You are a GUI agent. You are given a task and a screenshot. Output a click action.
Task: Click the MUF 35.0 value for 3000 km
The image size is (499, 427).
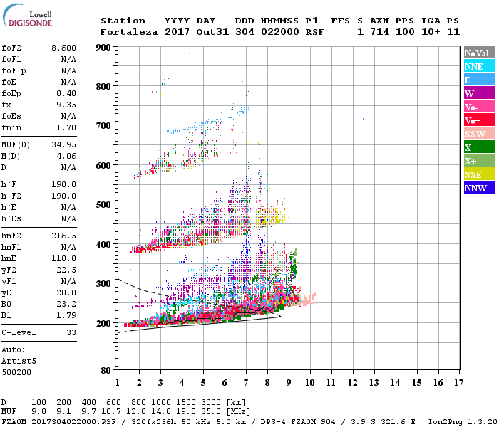click(x=211, y=411)
